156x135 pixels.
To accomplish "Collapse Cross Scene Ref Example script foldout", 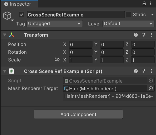I will pyautogui.click(x=5, y=71).
